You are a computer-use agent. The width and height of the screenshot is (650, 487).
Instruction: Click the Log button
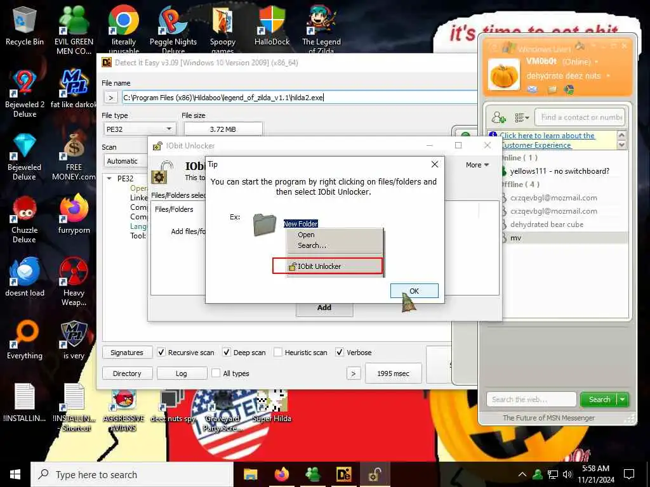(182, 373)
